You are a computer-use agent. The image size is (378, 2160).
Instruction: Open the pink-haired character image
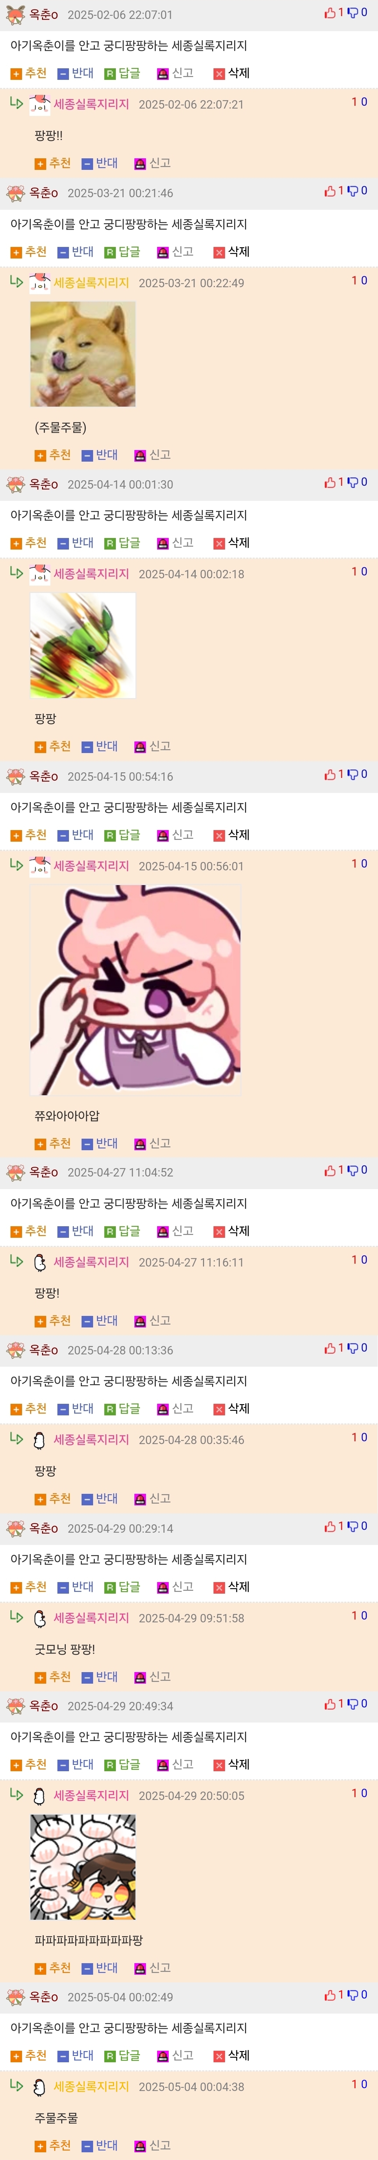135,989
